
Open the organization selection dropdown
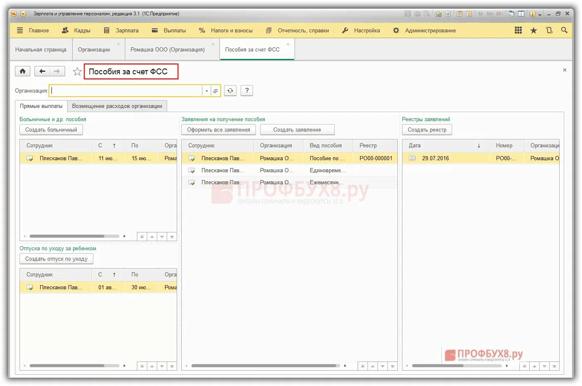coord(206,90)
